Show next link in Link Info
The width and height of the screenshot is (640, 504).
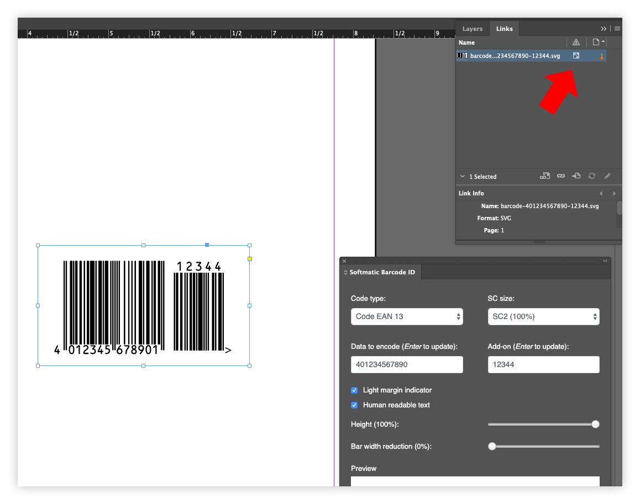click(x=614, y=194)
